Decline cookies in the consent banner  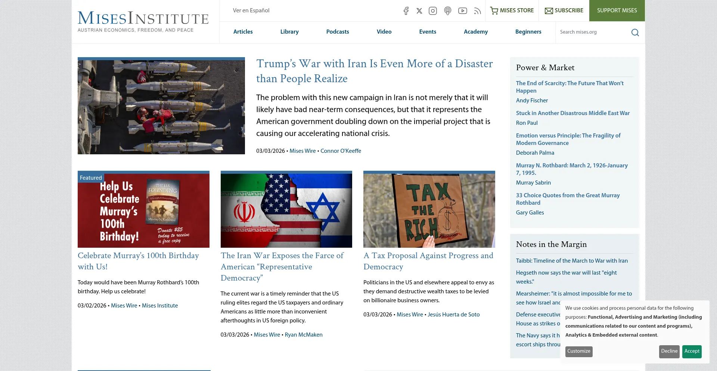(669, 351)
